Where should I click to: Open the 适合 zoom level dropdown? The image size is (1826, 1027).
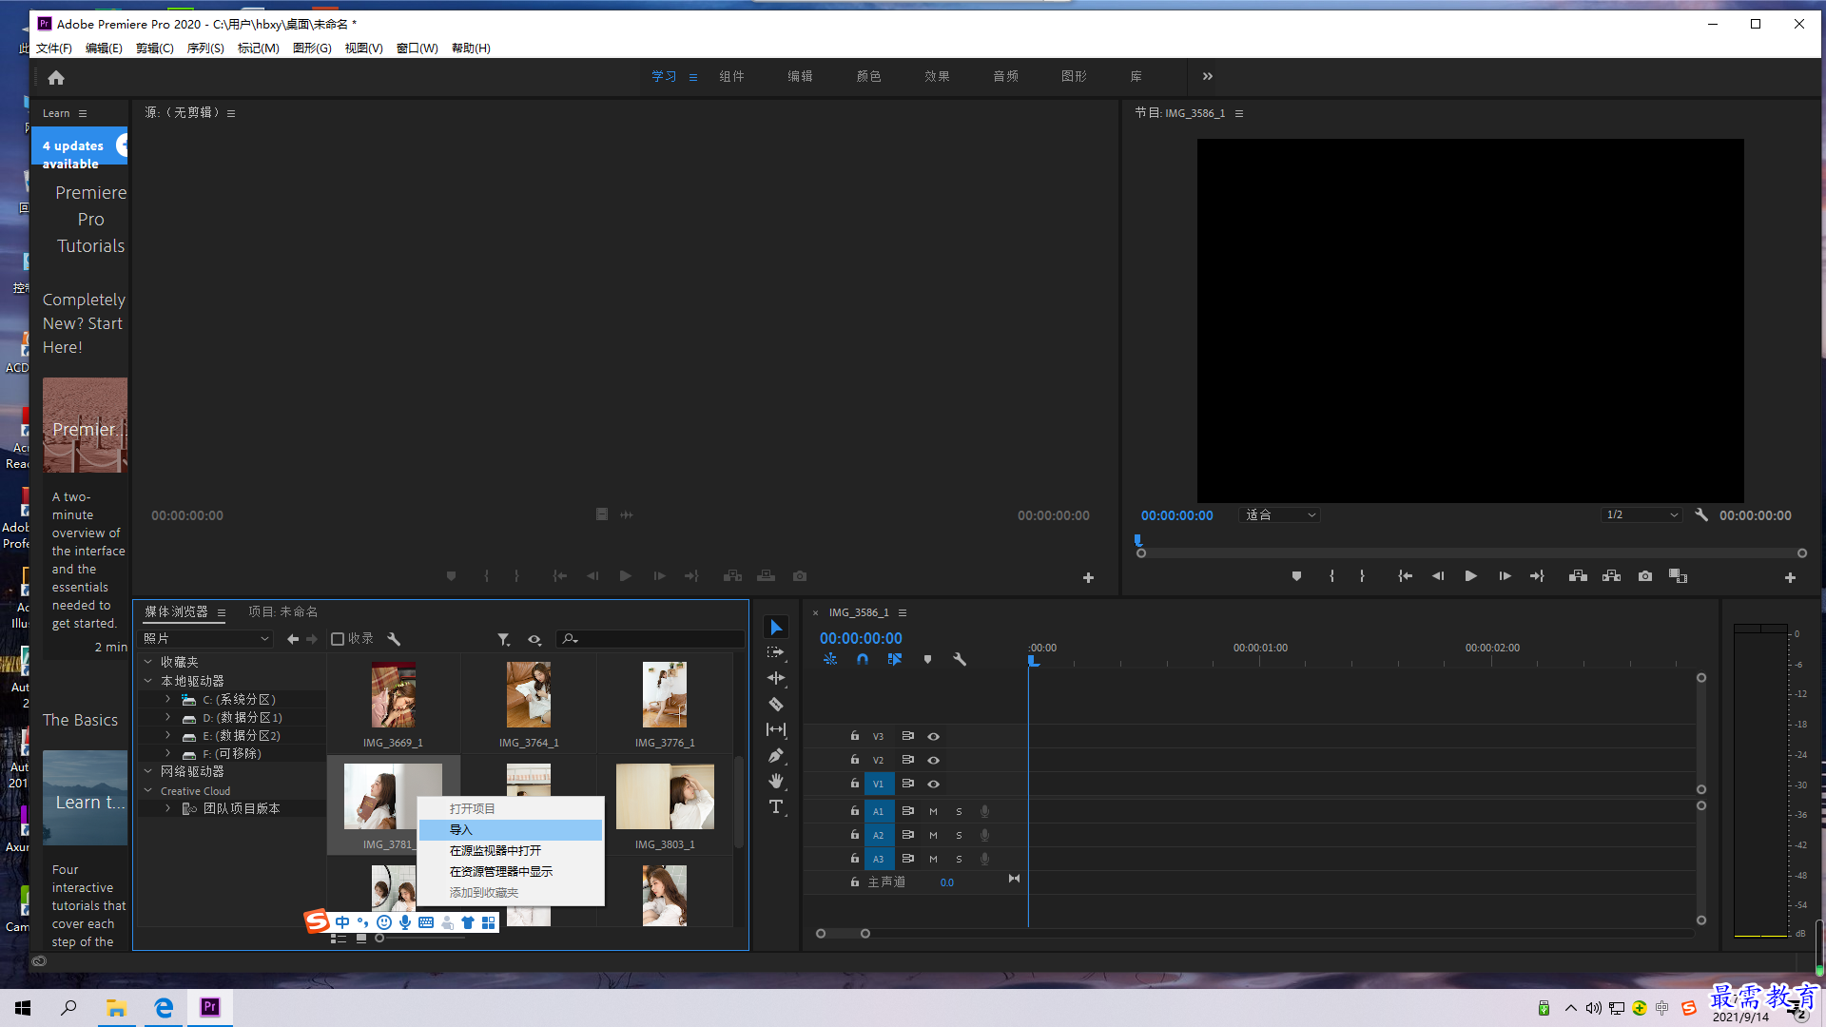tap(1281, 514)
